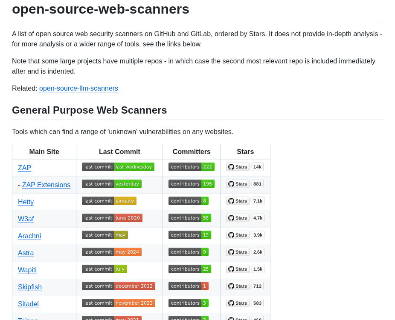
Task: Click the contributors 8 badge for Hetty
Action: [x=189, y=201]
